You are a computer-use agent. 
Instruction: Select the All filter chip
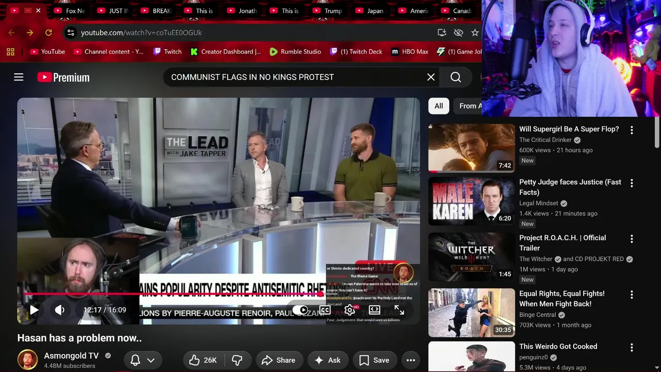click(438, 106)
